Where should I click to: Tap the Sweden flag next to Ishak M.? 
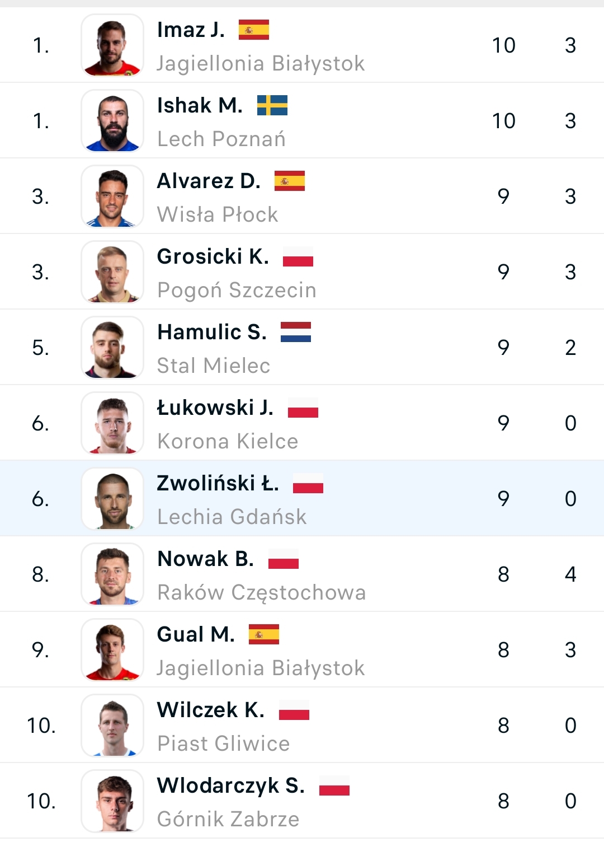pos(272,105)
